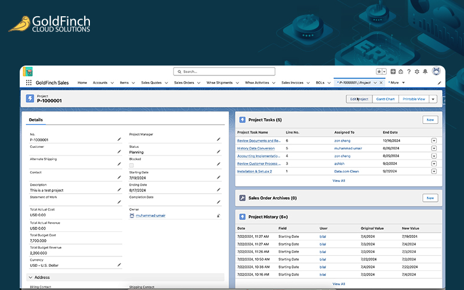
Task: Open the user avatar profile menu
Action: (x=436, y=71)
